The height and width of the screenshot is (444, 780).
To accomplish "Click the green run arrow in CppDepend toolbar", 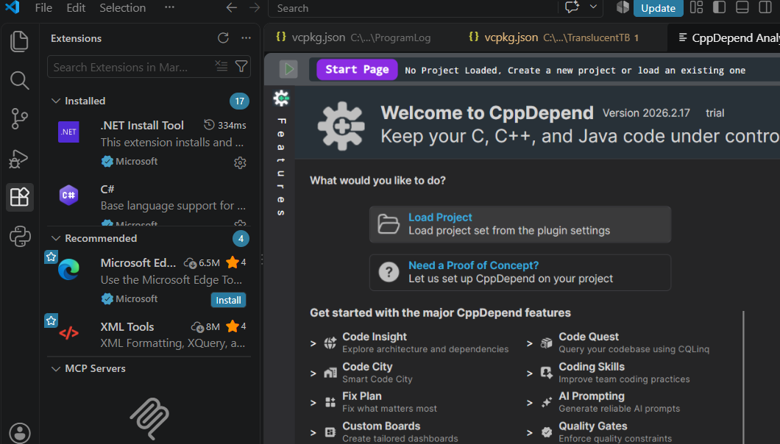I will (x=288, y=69).
